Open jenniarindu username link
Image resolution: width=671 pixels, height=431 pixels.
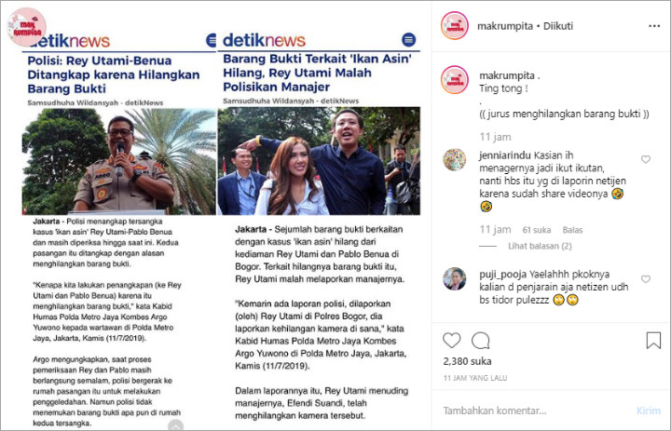pyautogui.click(x=505, y=155)
